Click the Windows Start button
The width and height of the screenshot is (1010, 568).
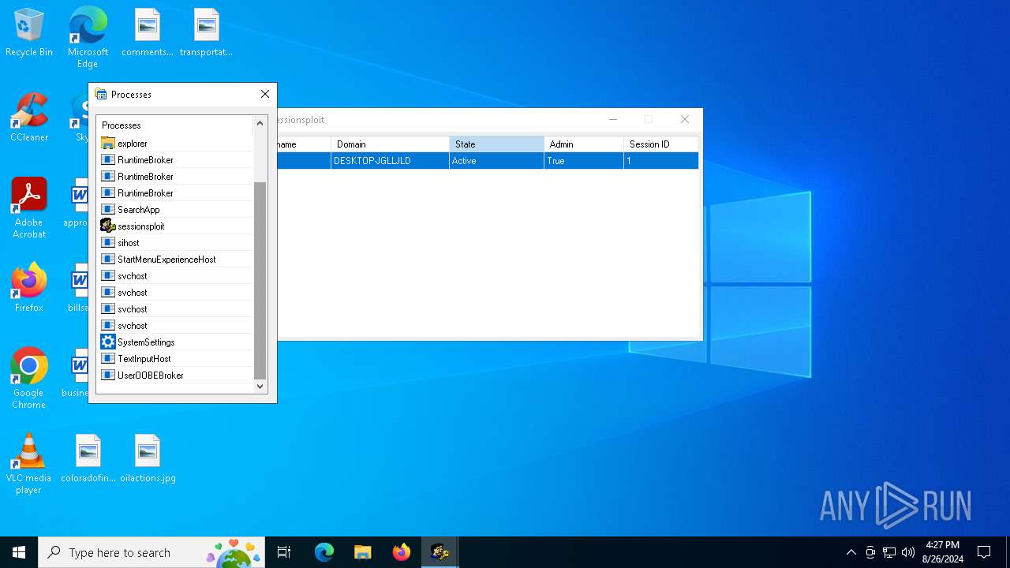[x=19, y=552]
